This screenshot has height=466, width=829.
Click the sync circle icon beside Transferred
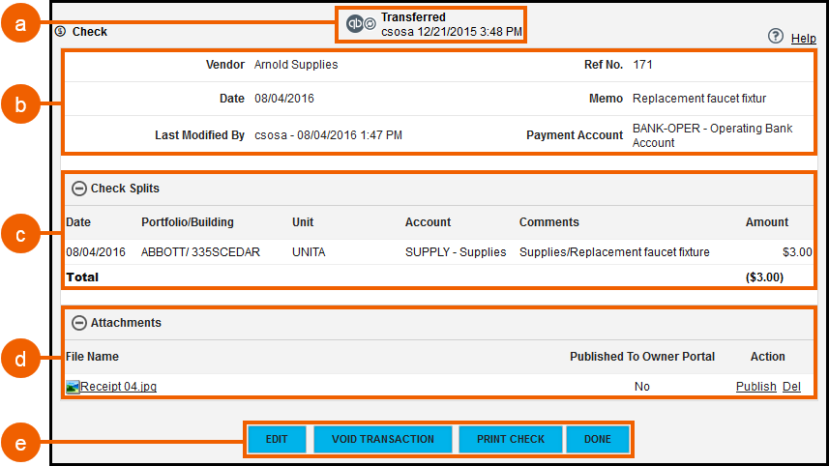coord(370,24)
